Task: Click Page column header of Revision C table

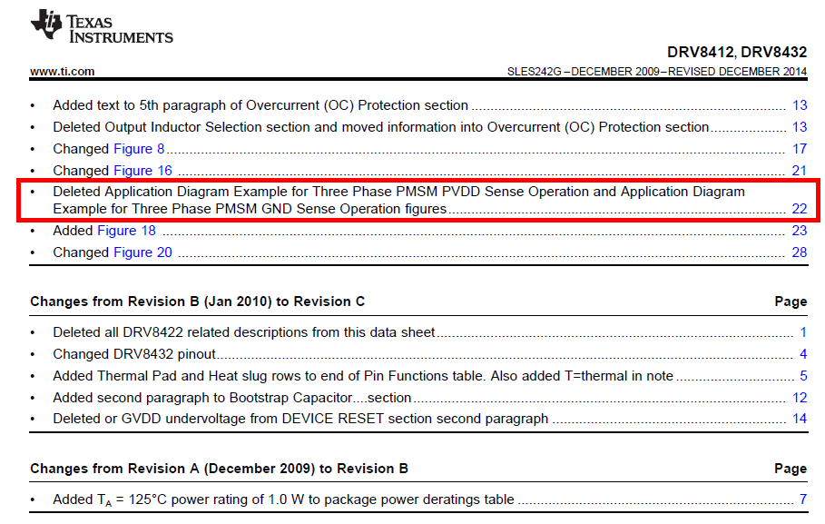Action: pyautogui.click(x=791, y=302)
